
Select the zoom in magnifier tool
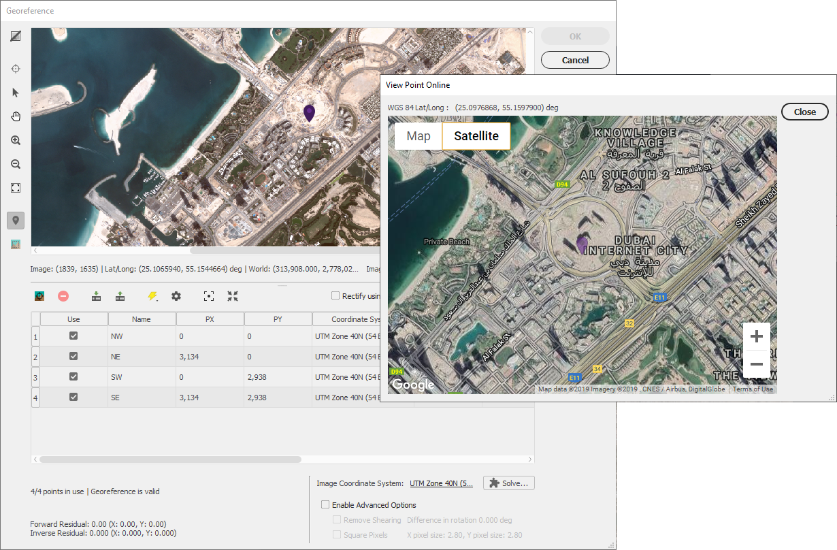click(16, 140)
